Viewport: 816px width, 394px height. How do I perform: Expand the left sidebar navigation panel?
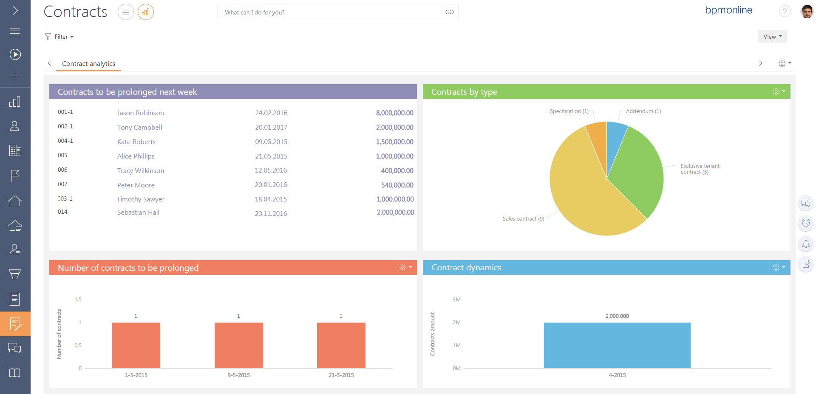tap(15, 10)
